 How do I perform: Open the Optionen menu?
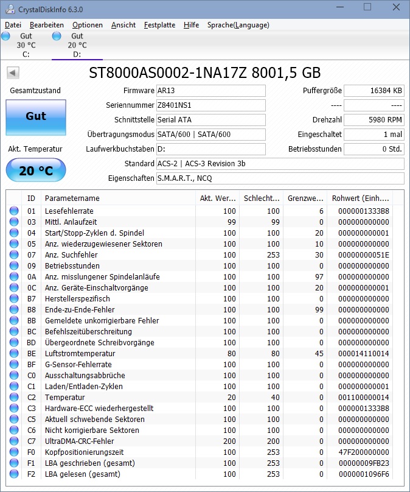[88, 25]
